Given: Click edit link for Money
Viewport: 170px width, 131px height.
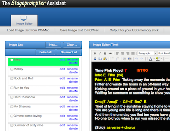Looking at the screenshot, I should [x=62, y=69].
